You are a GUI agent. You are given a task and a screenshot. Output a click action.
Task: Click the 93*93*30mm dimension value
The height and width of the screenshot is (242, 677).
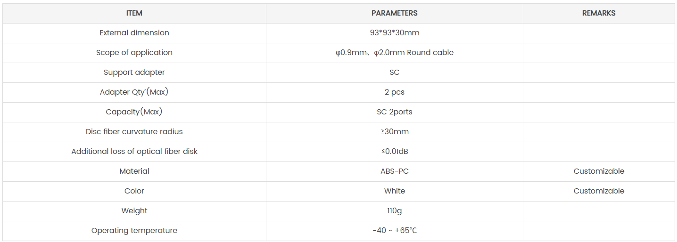click(394, 33)
